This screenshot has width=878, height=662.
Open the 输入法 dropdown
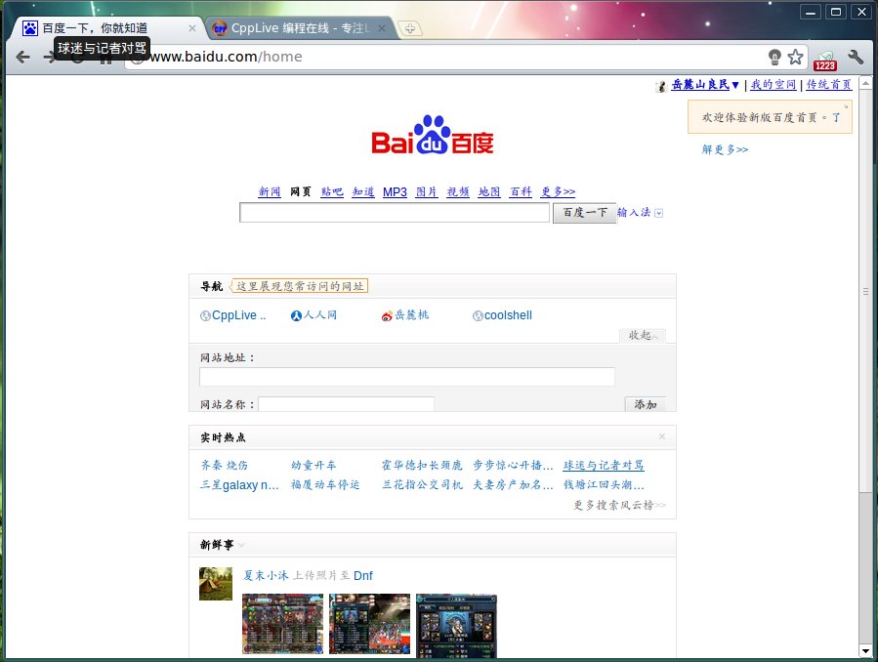click(658, 213)
